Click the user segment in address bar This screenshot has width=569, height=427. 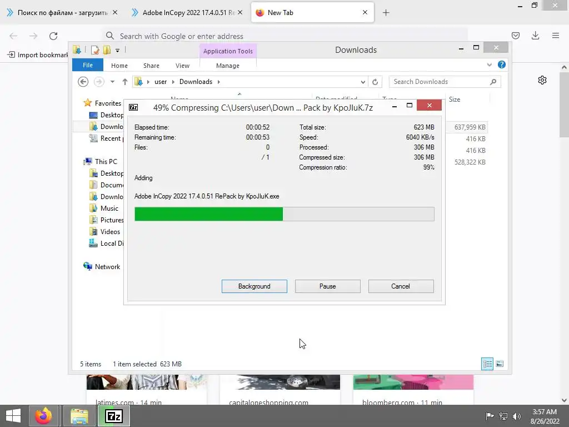pyautogui.click(x=161, y=82)
